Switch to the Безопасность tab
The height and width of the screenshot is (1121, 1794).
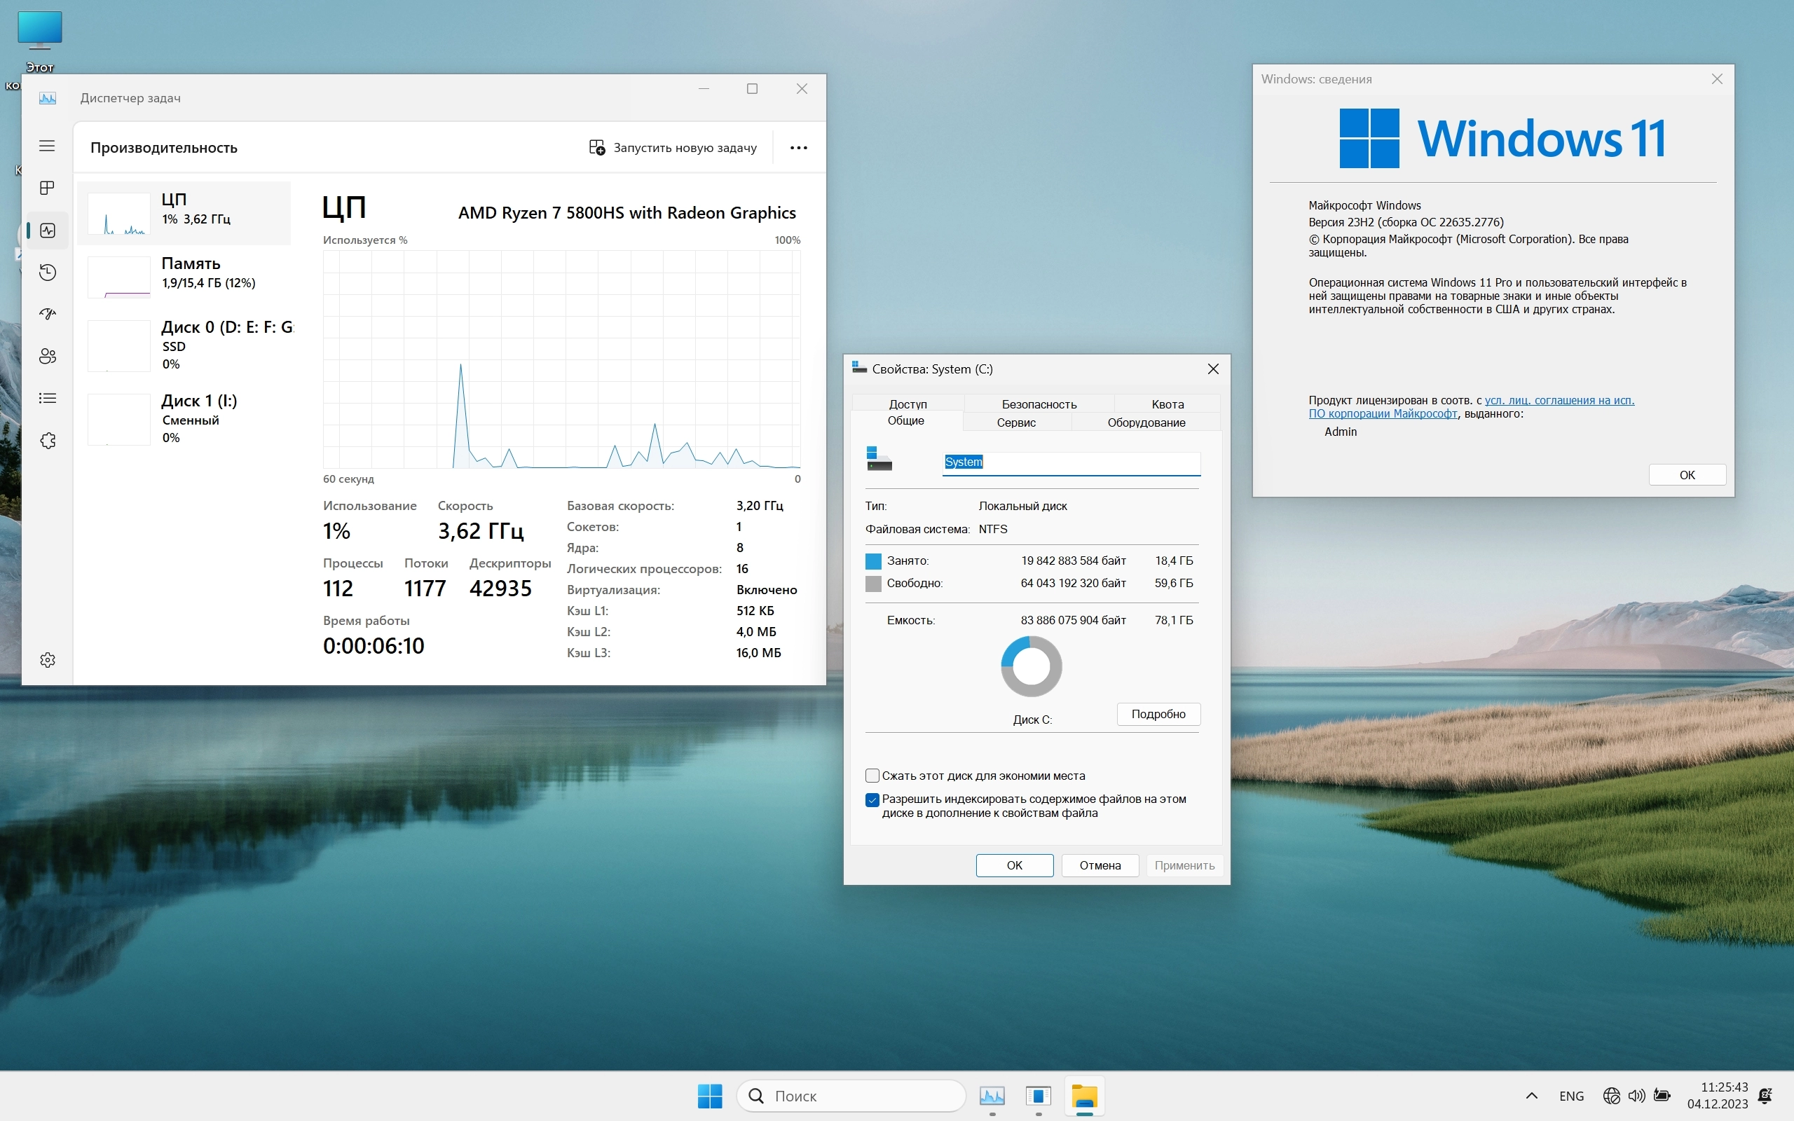click(x=1039, y=404)
